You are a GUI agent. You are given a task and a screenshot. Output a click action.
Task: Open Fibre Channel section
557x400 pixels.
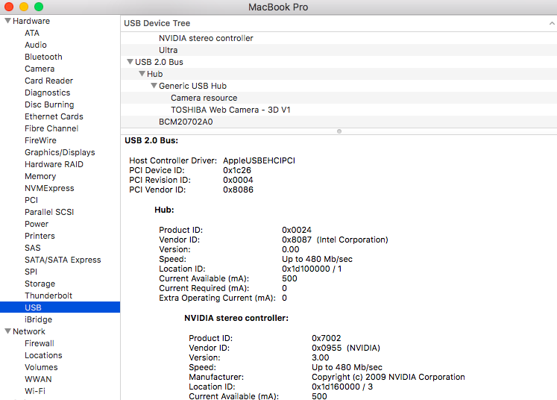[x=51, y=128]
